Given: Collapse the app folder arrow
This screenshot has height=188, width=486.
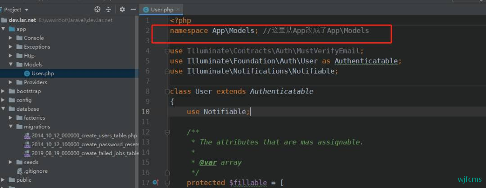Looking at the screenshot, I should point(3,29).
